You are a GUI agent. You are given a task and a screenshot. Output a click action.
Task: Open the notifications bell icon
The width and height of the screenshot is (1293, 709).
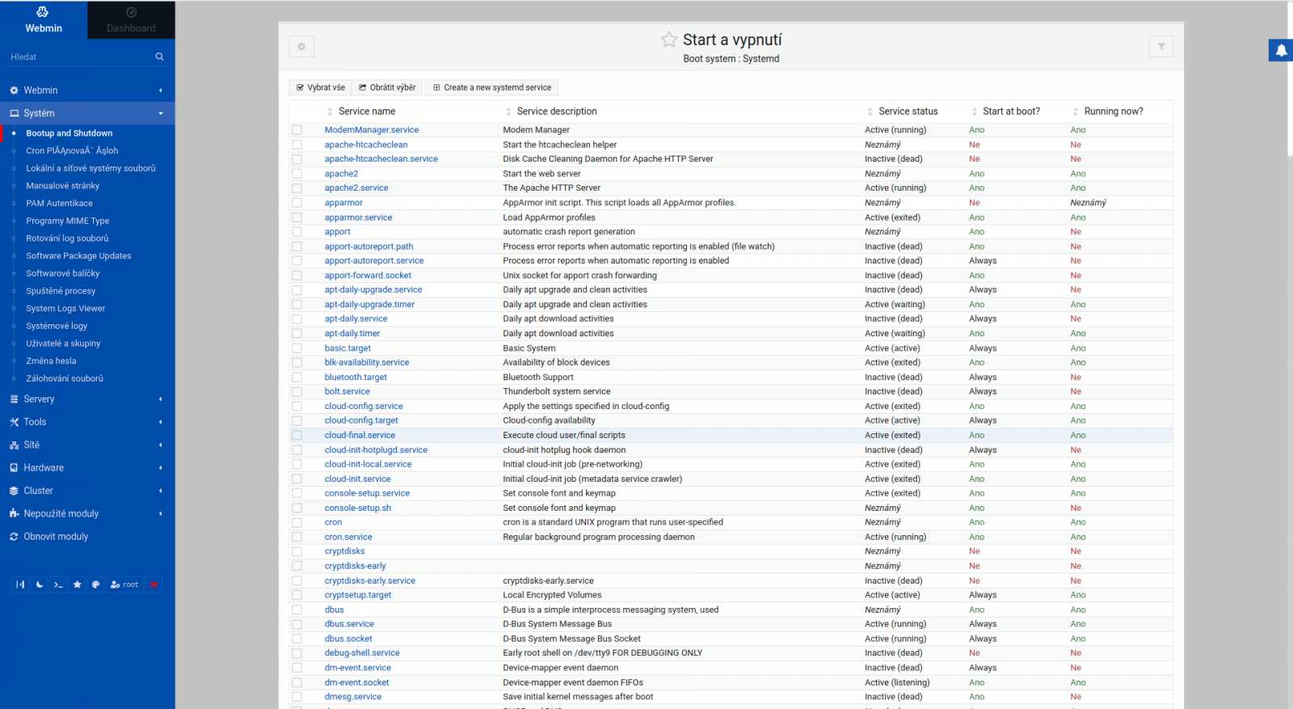coord(1281,50)
